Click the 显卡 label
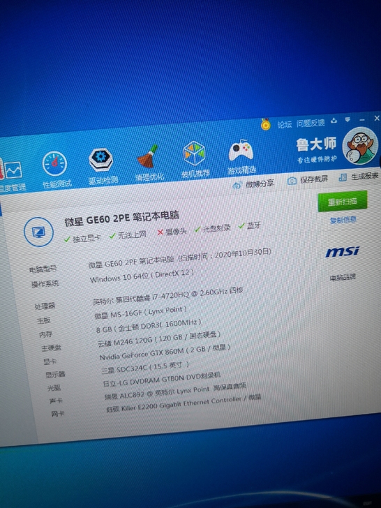 50,361
